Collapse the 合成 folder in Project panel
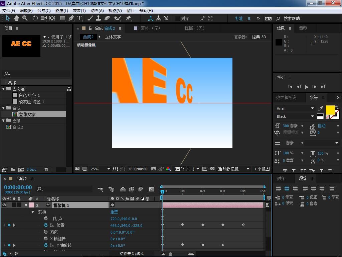Viewport: 342px width, 257px height. pos(3,108)
